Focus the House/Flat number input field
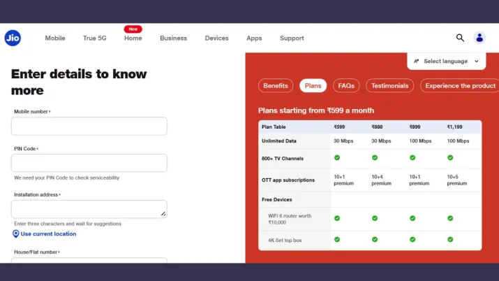499x281 pixels. click(x=89, y=260)
